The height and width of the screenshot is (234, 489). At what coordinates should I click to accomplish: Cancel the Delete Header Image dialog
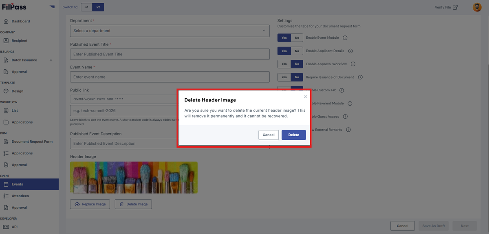[269, 135]
